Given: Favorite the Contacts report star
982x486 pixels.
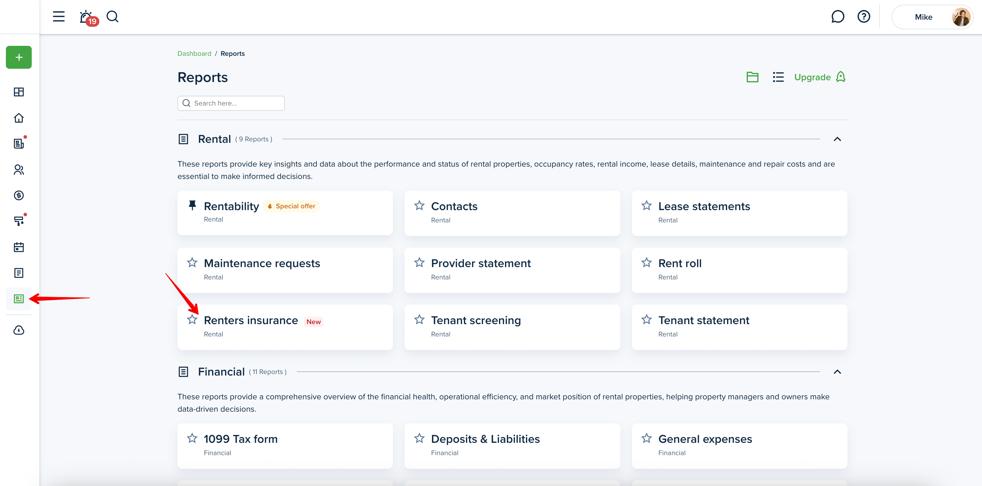Looking at the screenshot, I should pyautogui.click(x=419, y=205).
